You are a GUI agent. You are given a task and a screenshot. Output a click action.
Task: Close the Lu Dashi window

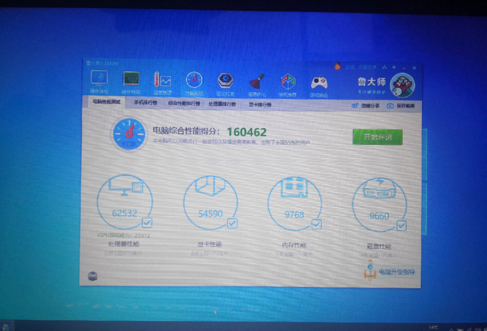[x=414, y=68]
